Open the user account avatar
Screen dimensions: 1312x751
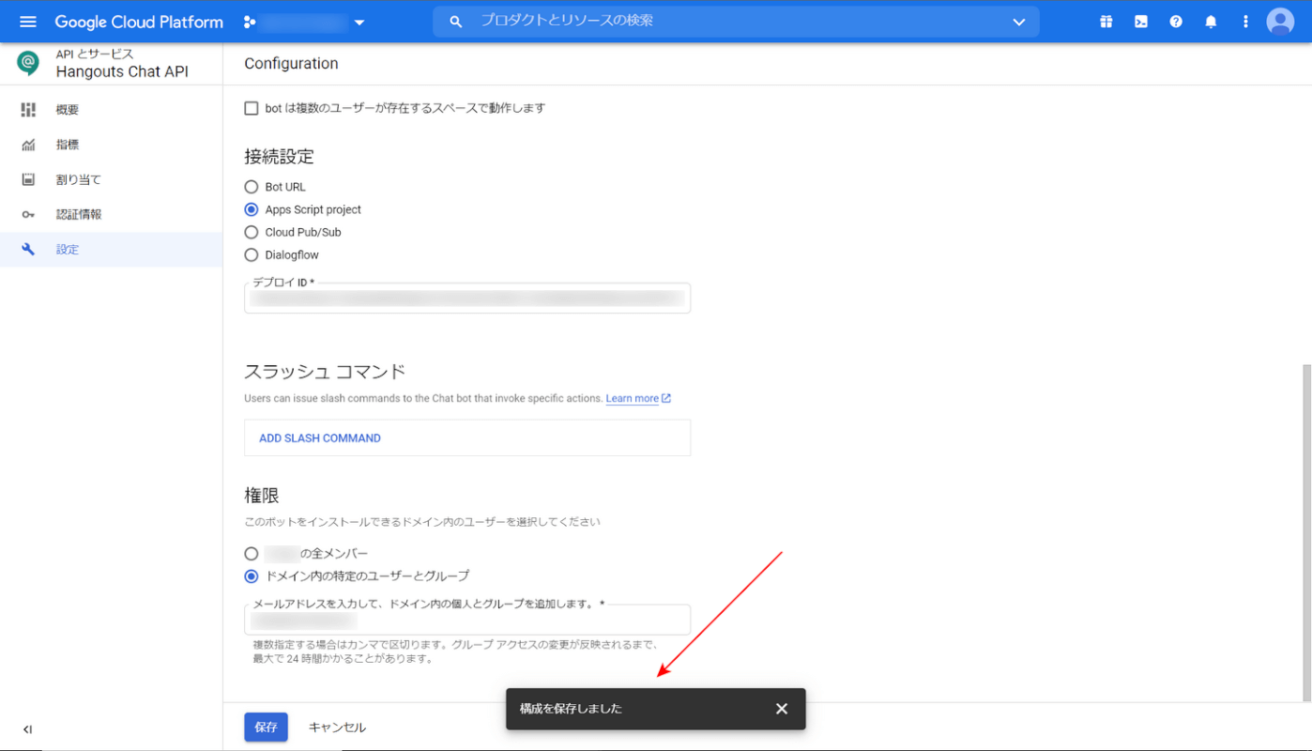click(1280, 22)
